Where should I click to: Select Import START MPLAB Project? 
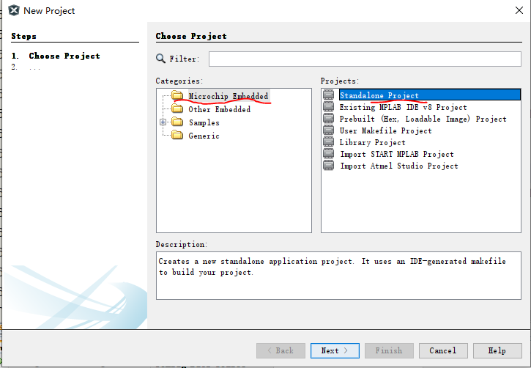396,154
